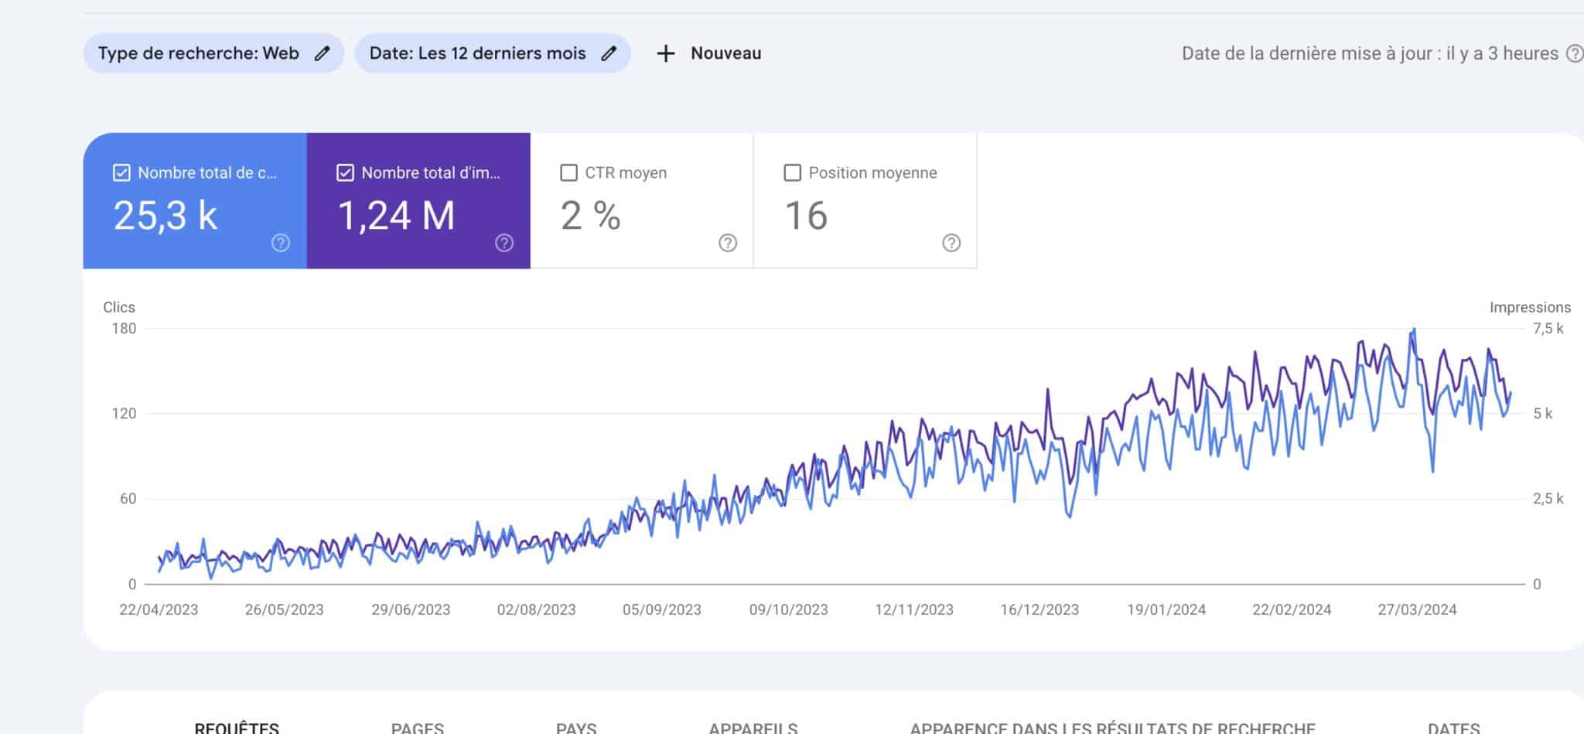Screen dimensions: 1584x734
Task: Click the chart peak near 27/03/2024
Action: 1414,330
